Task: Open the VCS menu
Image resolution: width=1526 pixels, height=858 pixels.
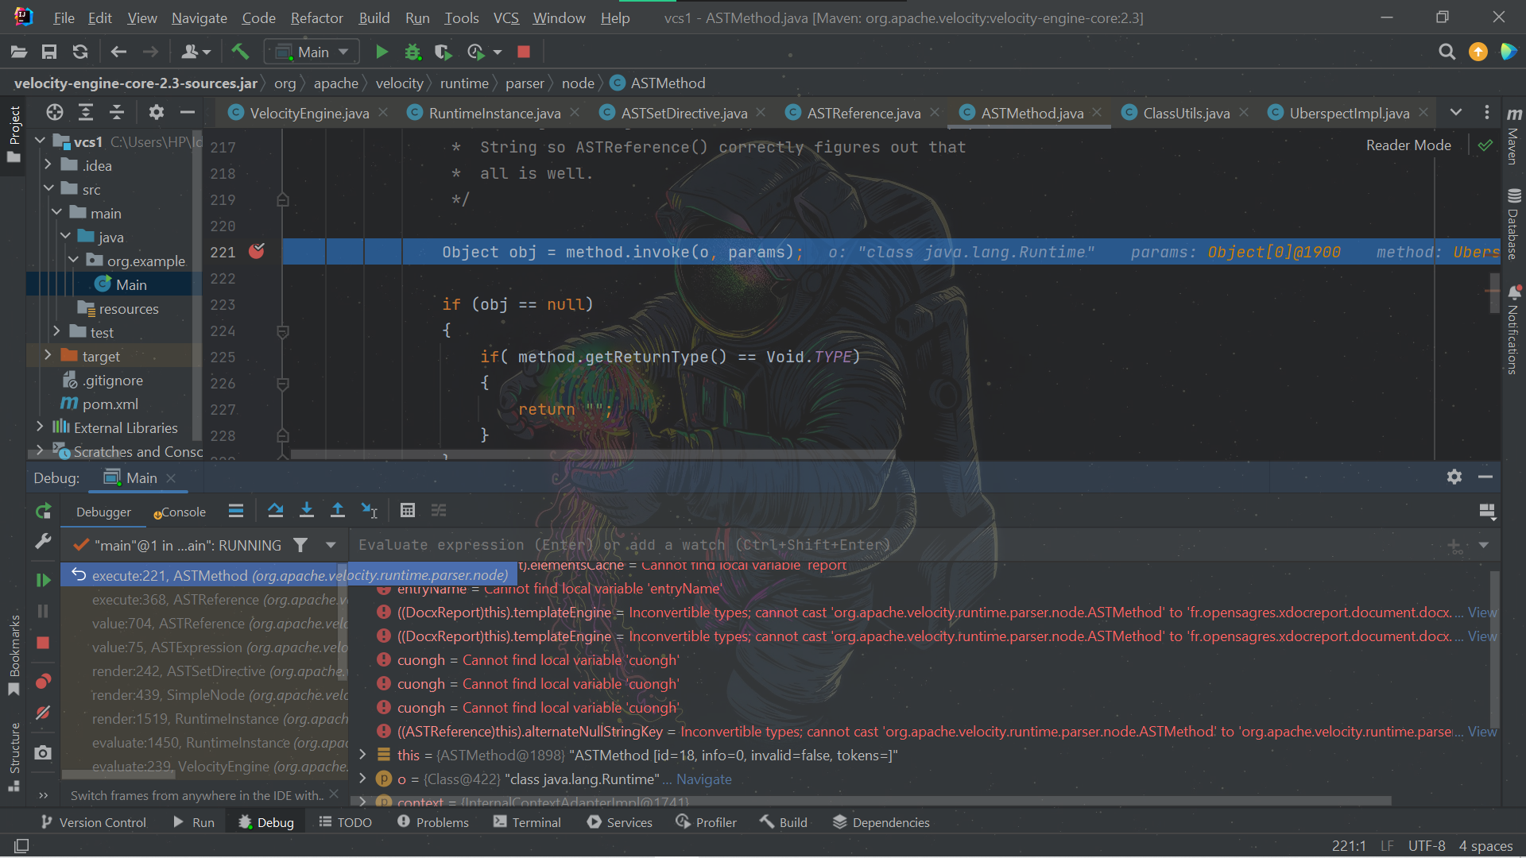Action: pos(505,17)
